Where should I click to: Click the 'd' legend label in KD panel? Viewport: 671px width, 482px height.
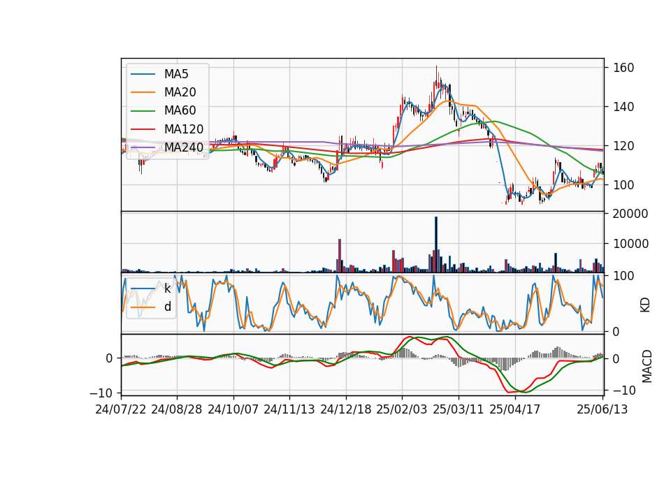click(168, 307)
